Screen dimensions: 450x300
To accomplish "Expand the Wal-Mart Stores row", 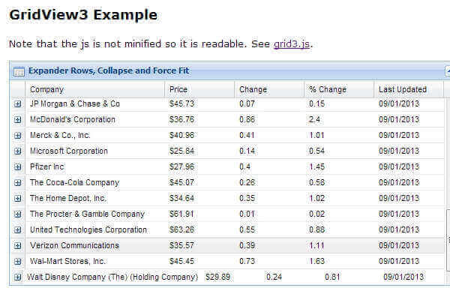I will click(18, 262).
